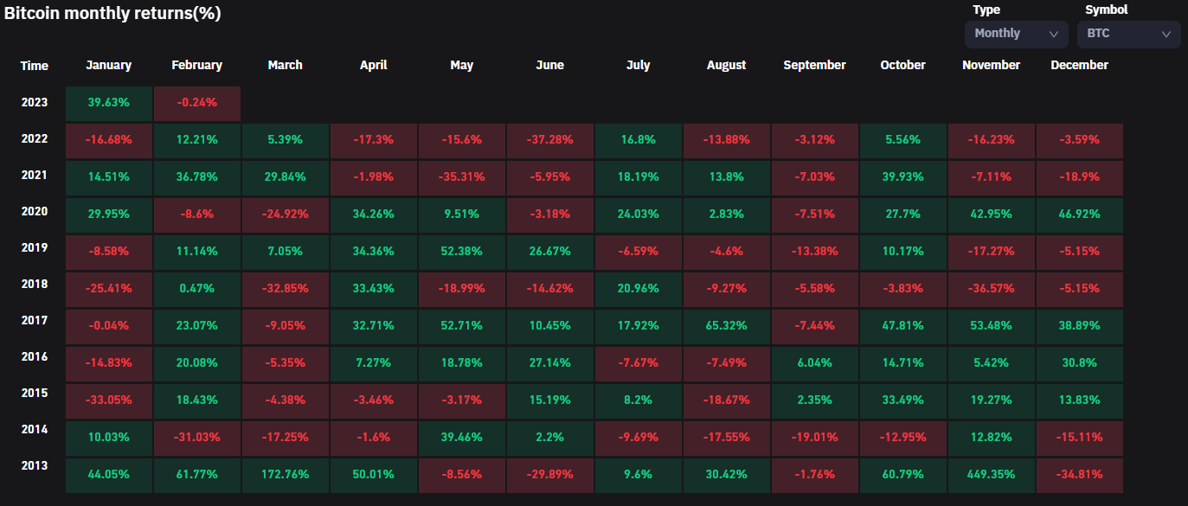Click the Bitcoin monthly returns(%) title

(112, 14)
